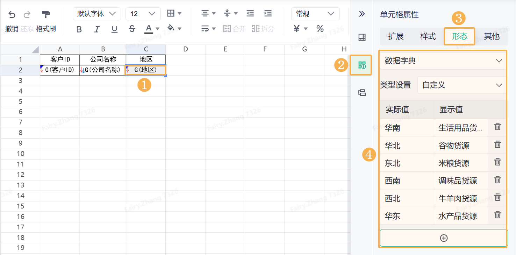This screenshot has width=516, height=255.
Task: Add a new dictionary row with plus button
Action: (444, 238)
